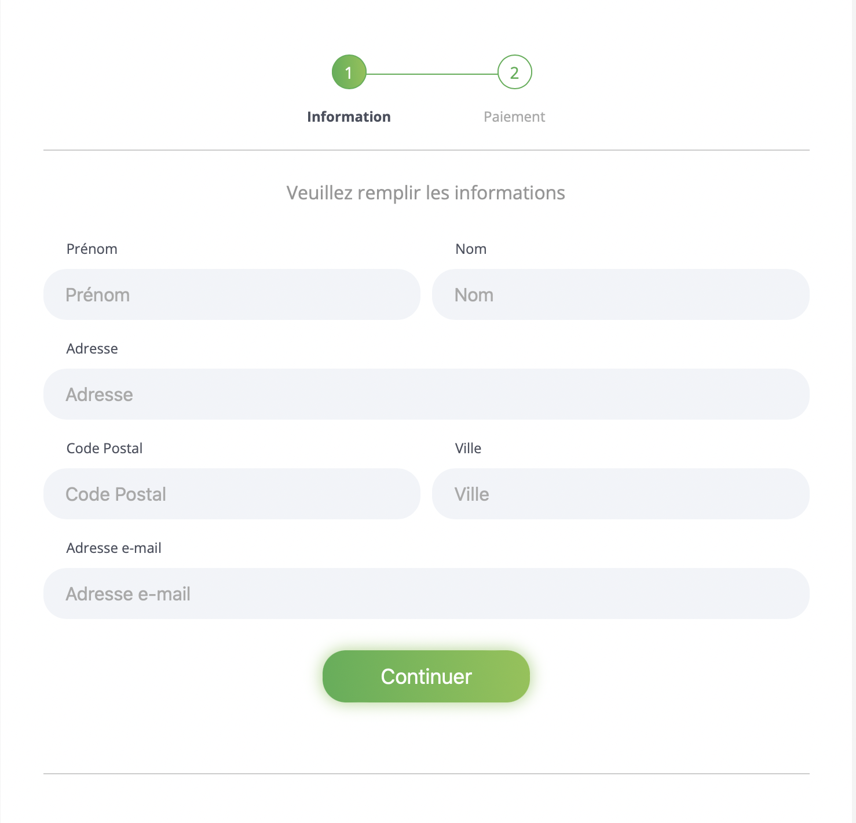Focus the Code Postal input field
The image size is (856, 823).
click(232, 494)
